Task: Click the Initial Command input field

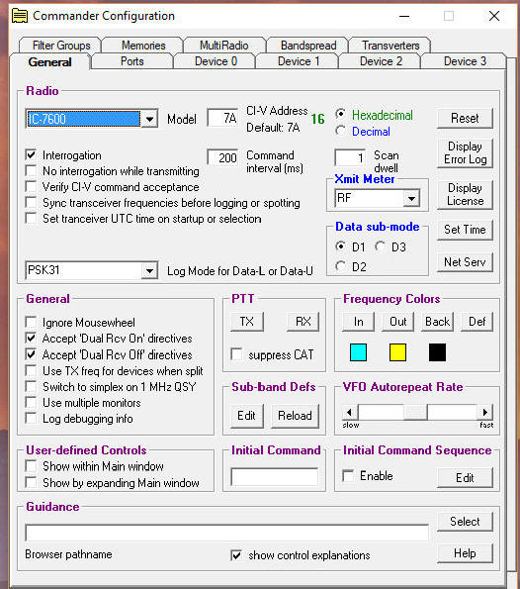Action: coord(275,477)
